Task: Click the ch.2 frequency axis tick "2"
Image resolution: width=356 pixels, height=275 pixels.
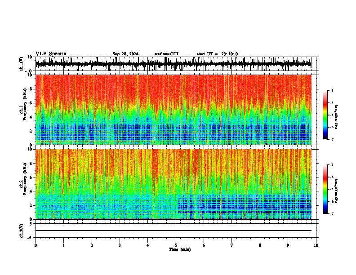Action: point(31,205)
